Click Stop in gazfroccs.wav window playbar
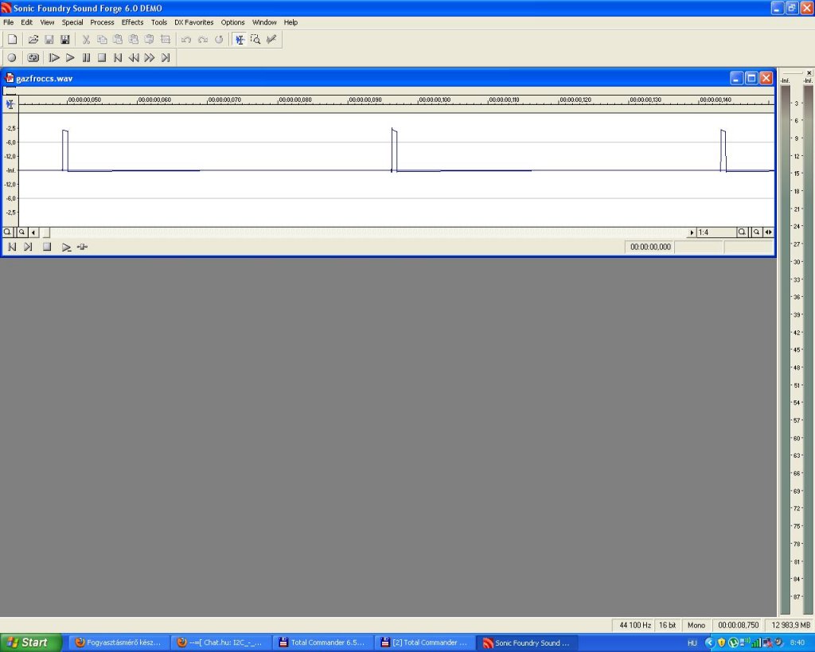The height and width of the screenshot is (652, 815). (x=47, y=247)
